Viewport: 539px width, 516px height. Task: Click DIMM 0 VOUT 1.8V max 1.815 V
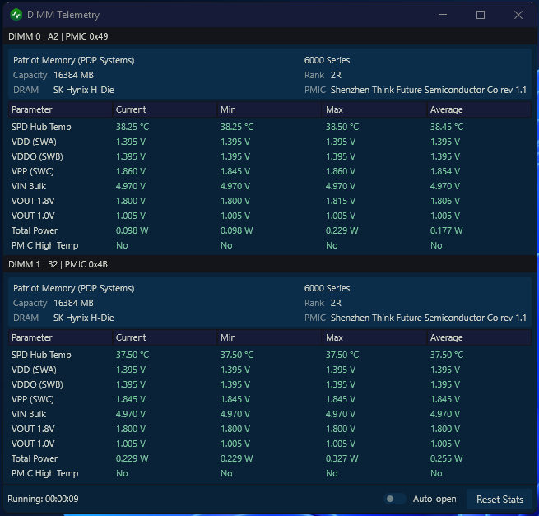click(x=341, y=201)
